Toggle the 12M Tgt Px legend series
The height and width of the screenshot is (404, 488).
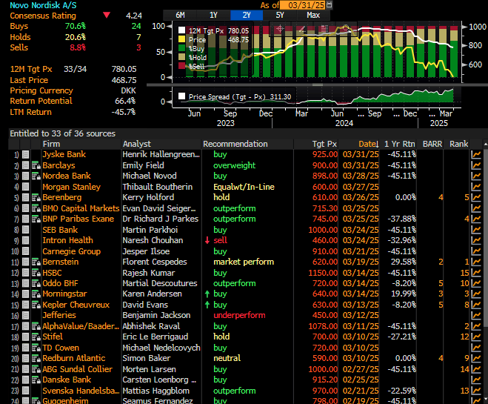tap(182, 30)
